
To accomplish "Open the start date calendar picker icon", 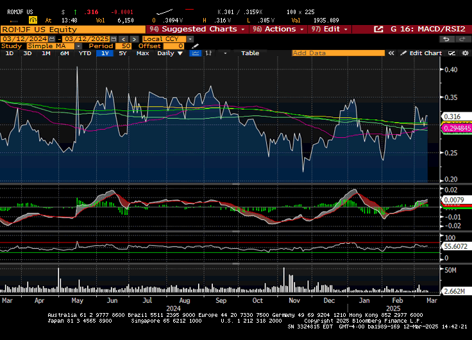I will pyautogui.click(x=52, y=39).
